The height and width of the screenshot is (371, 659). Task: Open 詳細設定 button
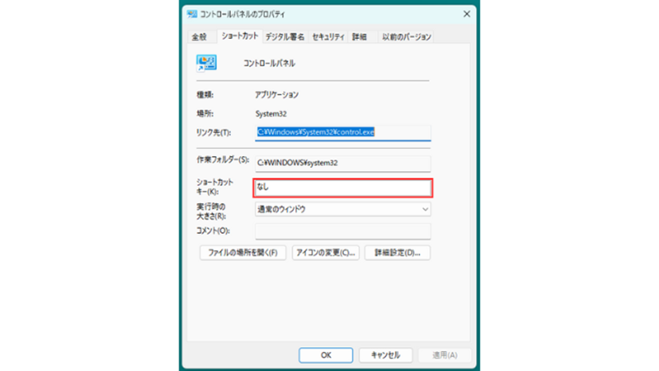point(398,252)
